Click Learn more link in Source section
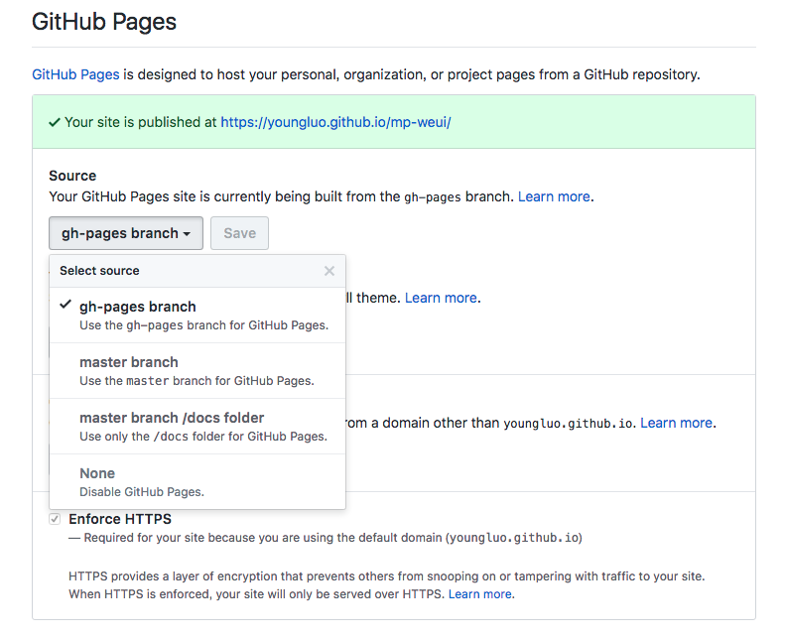 tap(554, 196)
